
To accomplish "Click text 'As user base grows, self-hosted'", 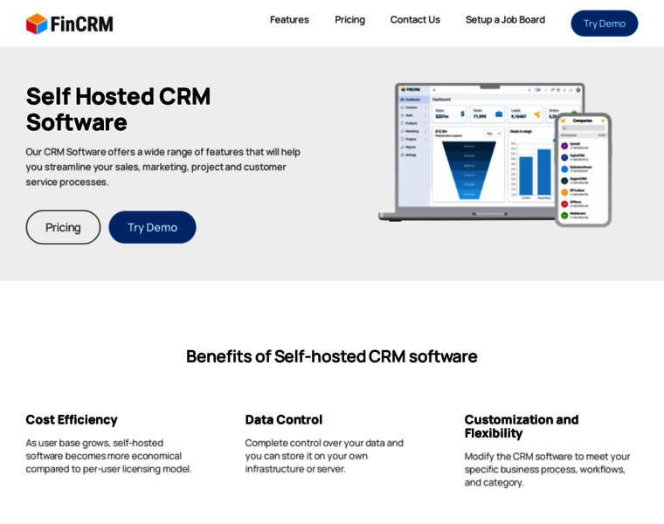I will coord(94,443).
